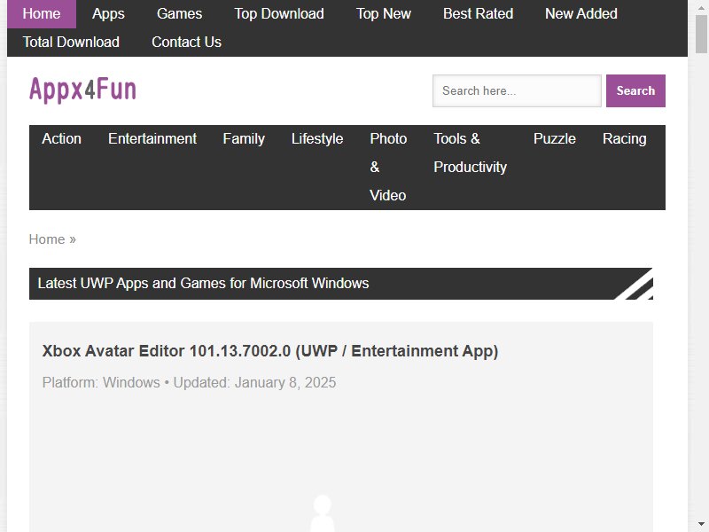Image resolution: width=709 pixels, height=532 pixels.
Task: Open the Best Rated list
Action: click(x=478, y=14)
